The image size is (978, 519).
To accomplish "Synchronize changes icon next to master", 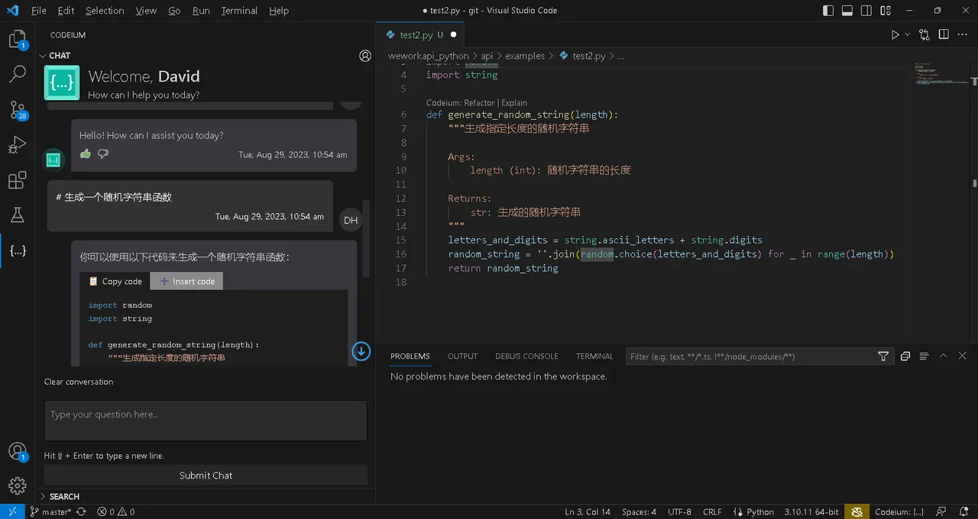I will pos(81,512).
